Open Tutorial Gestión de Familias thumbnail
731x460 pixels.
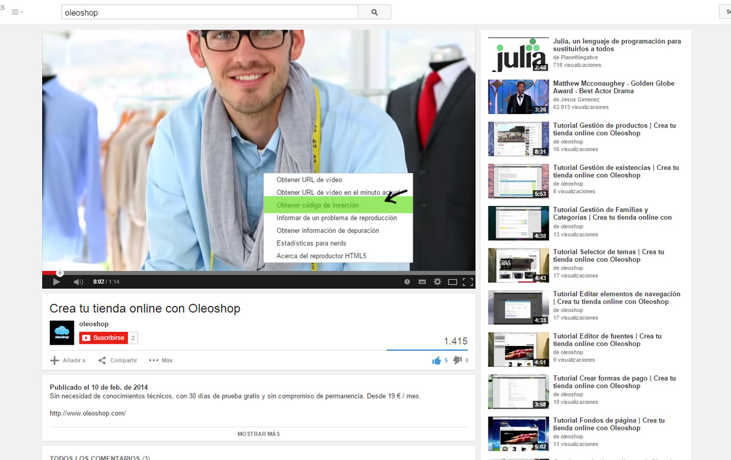coord(518,223)
